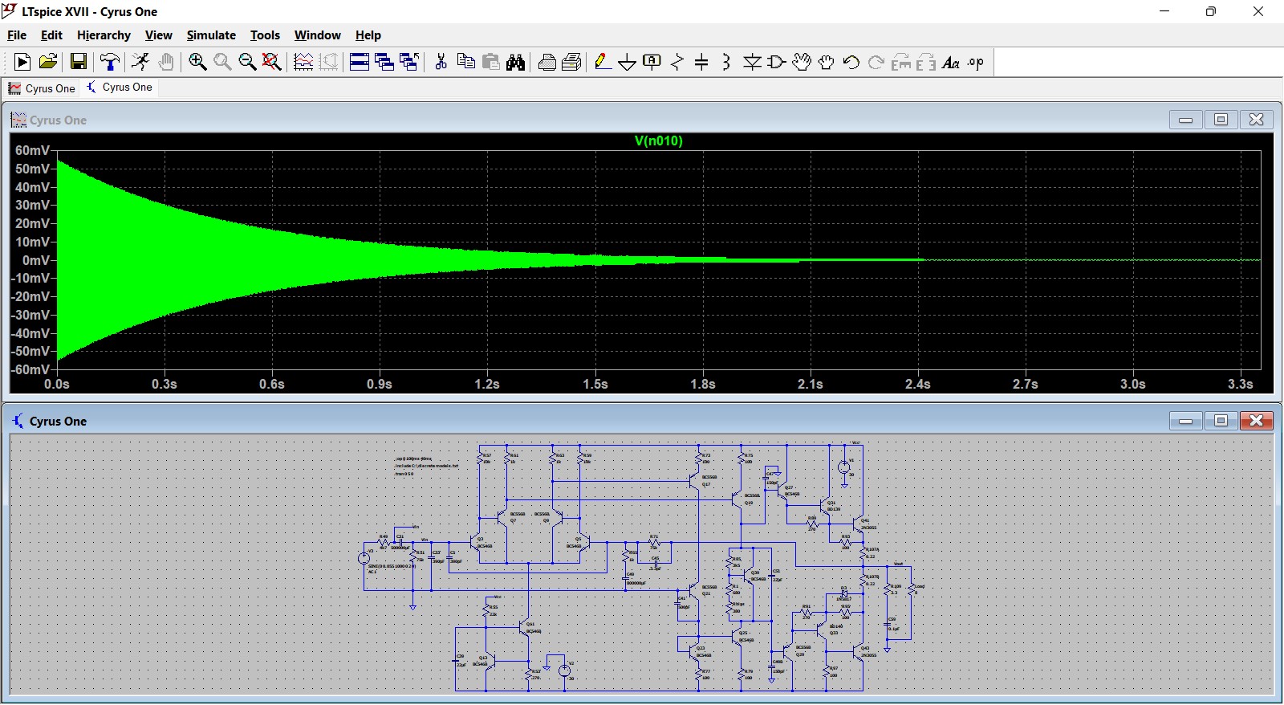
Task: Select the Drag closed-hand tool
Action: (827, 62)
